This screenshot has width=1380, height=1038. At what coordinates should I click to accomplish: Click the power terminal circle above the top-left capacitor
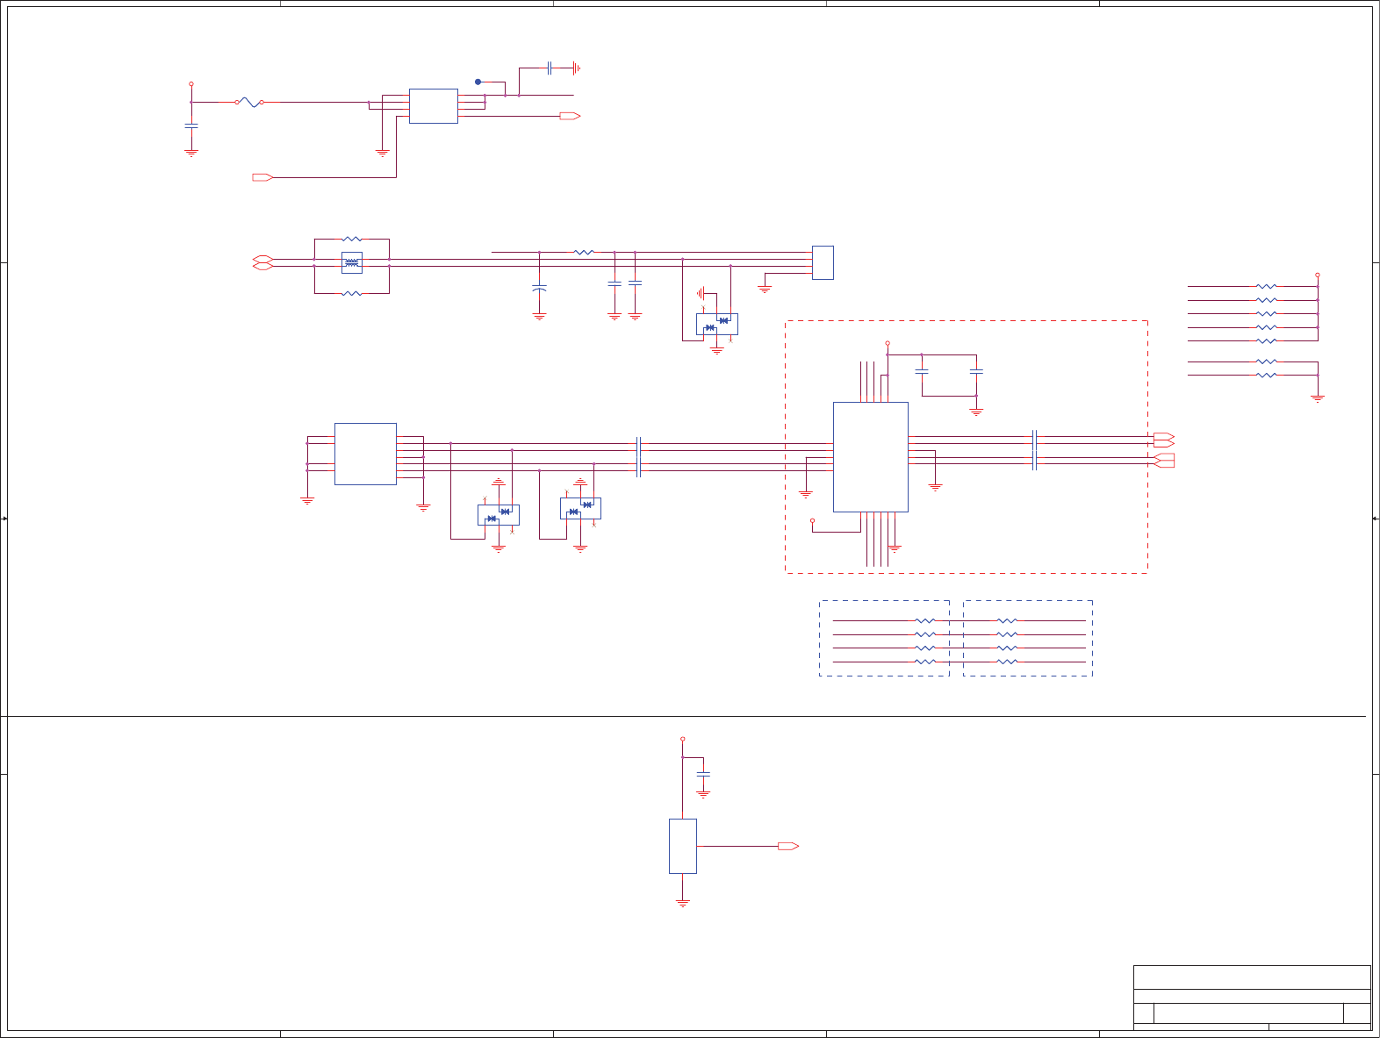tap(191, 84)
